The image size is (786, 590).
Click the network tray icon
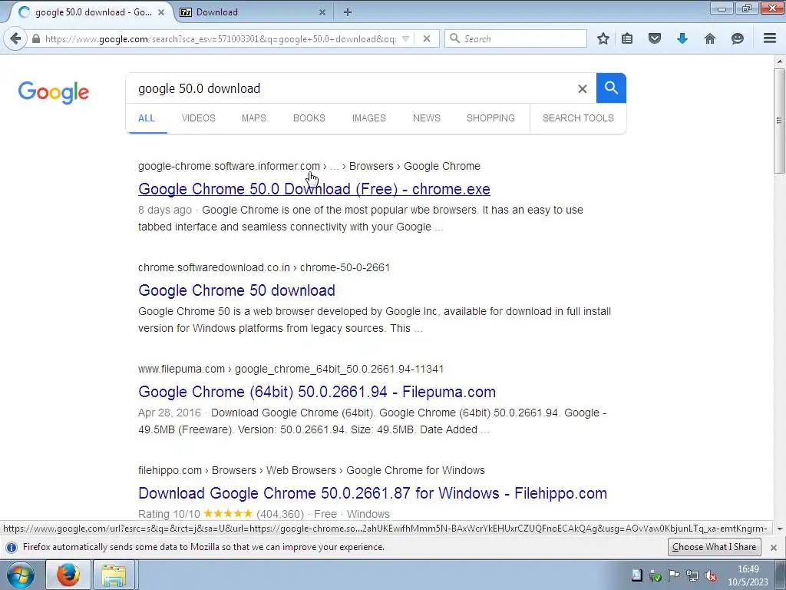(692, 575)
